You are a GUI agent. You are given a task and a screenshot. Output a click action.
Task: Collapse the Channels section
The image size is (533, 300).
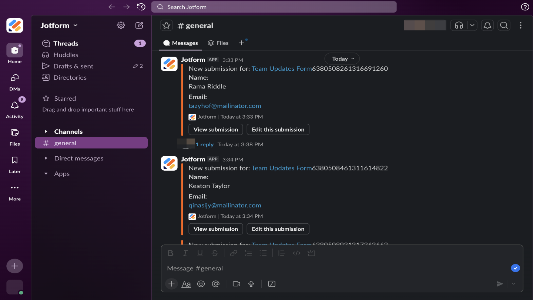pos(46,131)
